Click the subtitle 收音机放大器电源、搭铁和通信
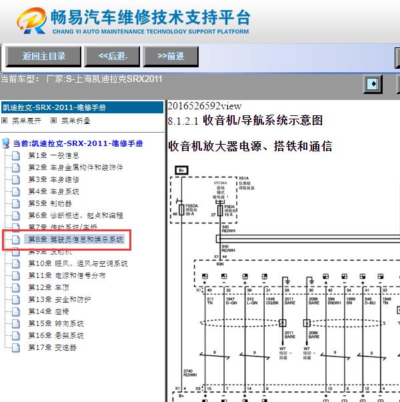Viewport: 400px width, 402px height. 250,147
